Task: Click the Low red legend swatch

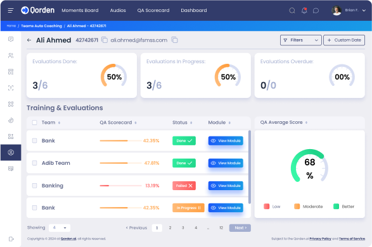Action: coord(266,207)
